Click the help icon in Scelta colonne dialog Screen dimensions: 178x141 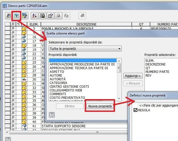[52, 115]
